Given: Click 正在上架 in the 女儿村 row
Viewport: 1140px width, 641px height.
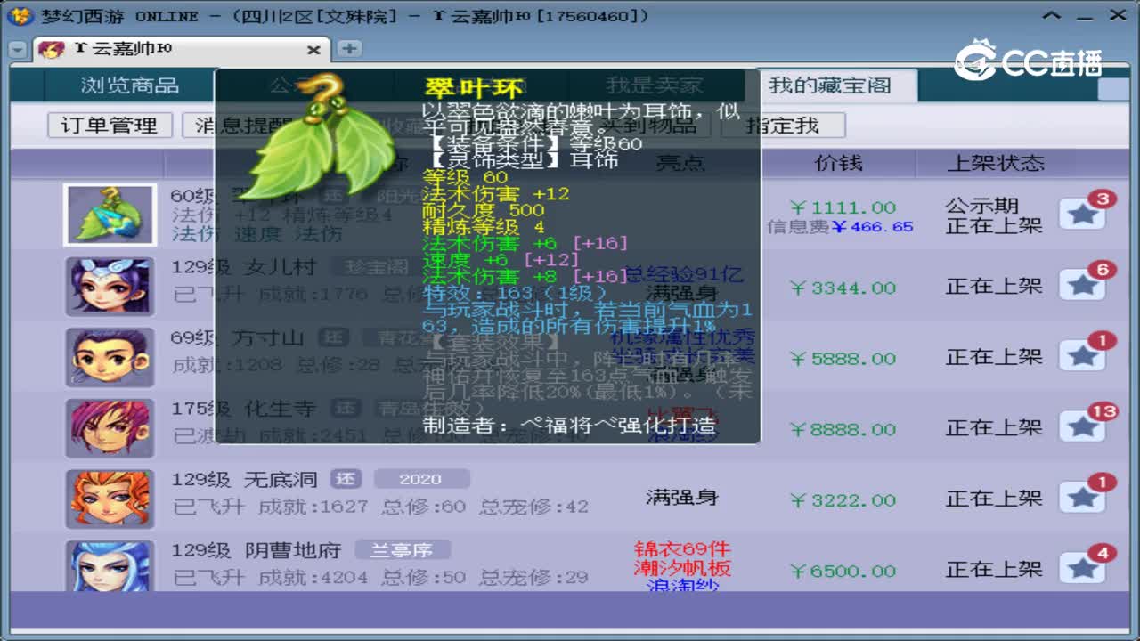Looking at the screenshot, I should (x=994, y=286).
